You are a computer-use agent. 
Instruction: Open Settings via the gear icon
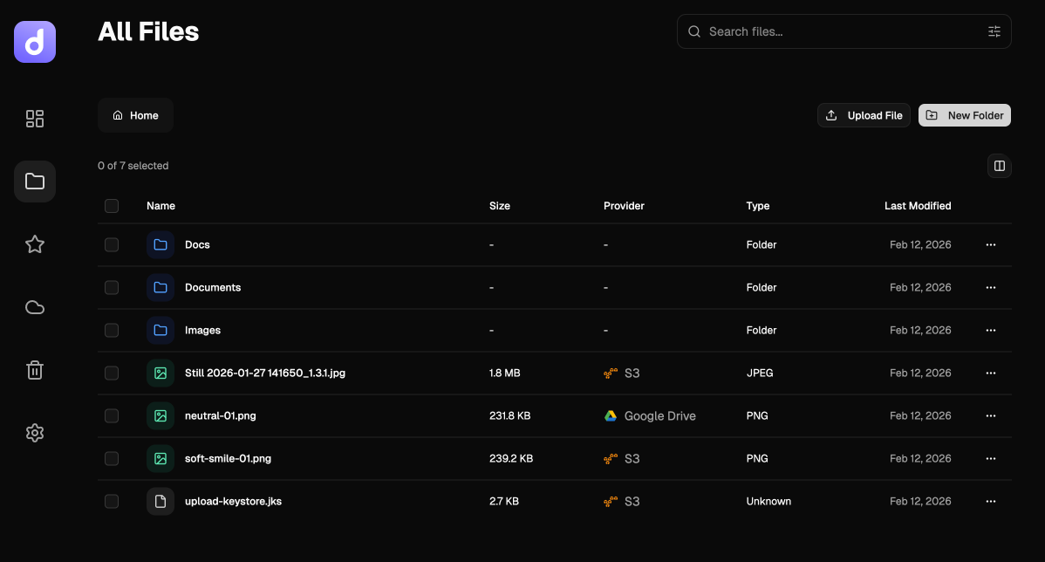pyautogui.click(x=35, y=433)
